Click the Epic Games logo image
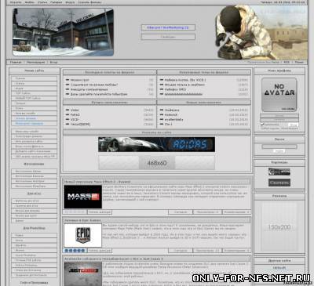314x286 pixels. [82, 235]
